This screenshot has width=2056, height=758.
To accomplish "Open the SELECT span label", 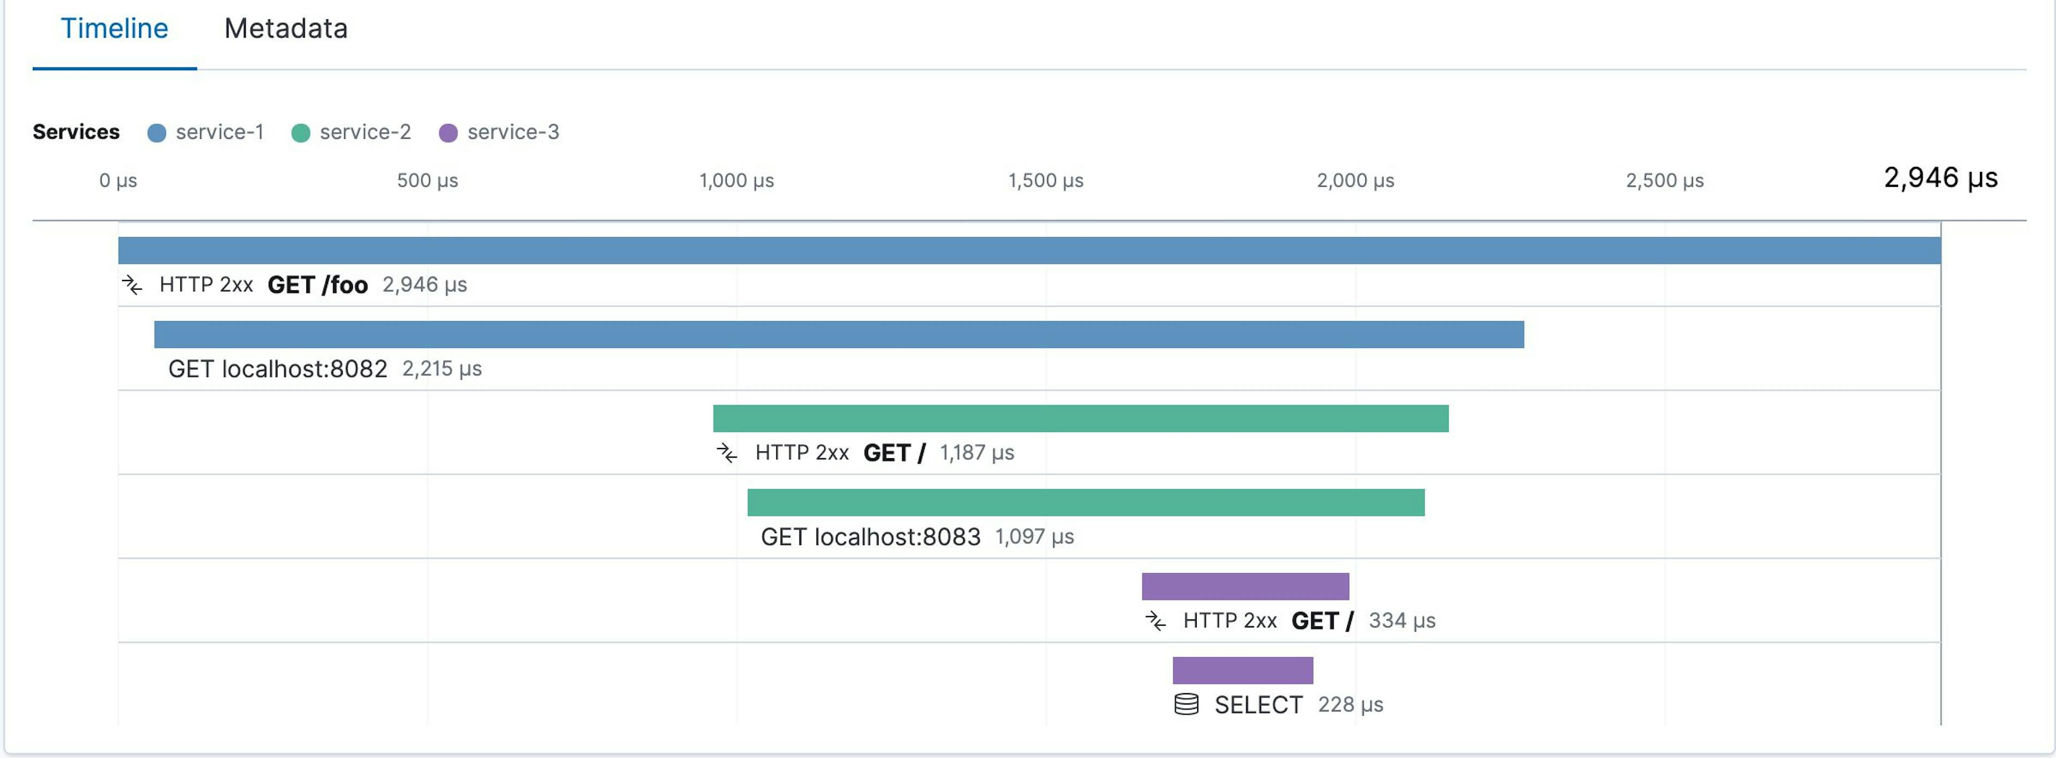I will 1258,706.
